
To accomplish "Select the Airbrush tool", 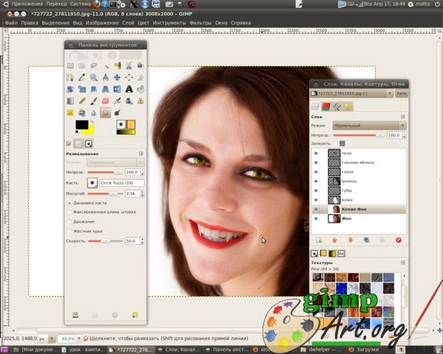I will click(x=118, y=101).
